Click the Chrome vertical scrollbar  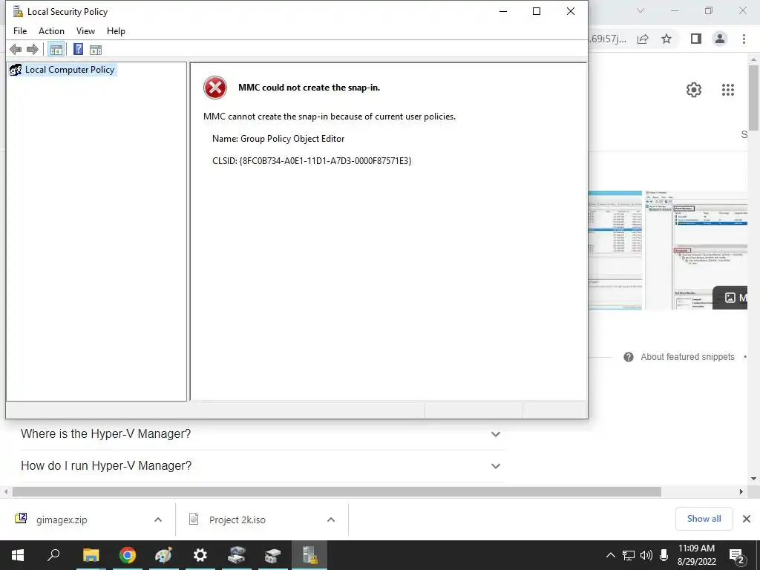click(754, 97)
